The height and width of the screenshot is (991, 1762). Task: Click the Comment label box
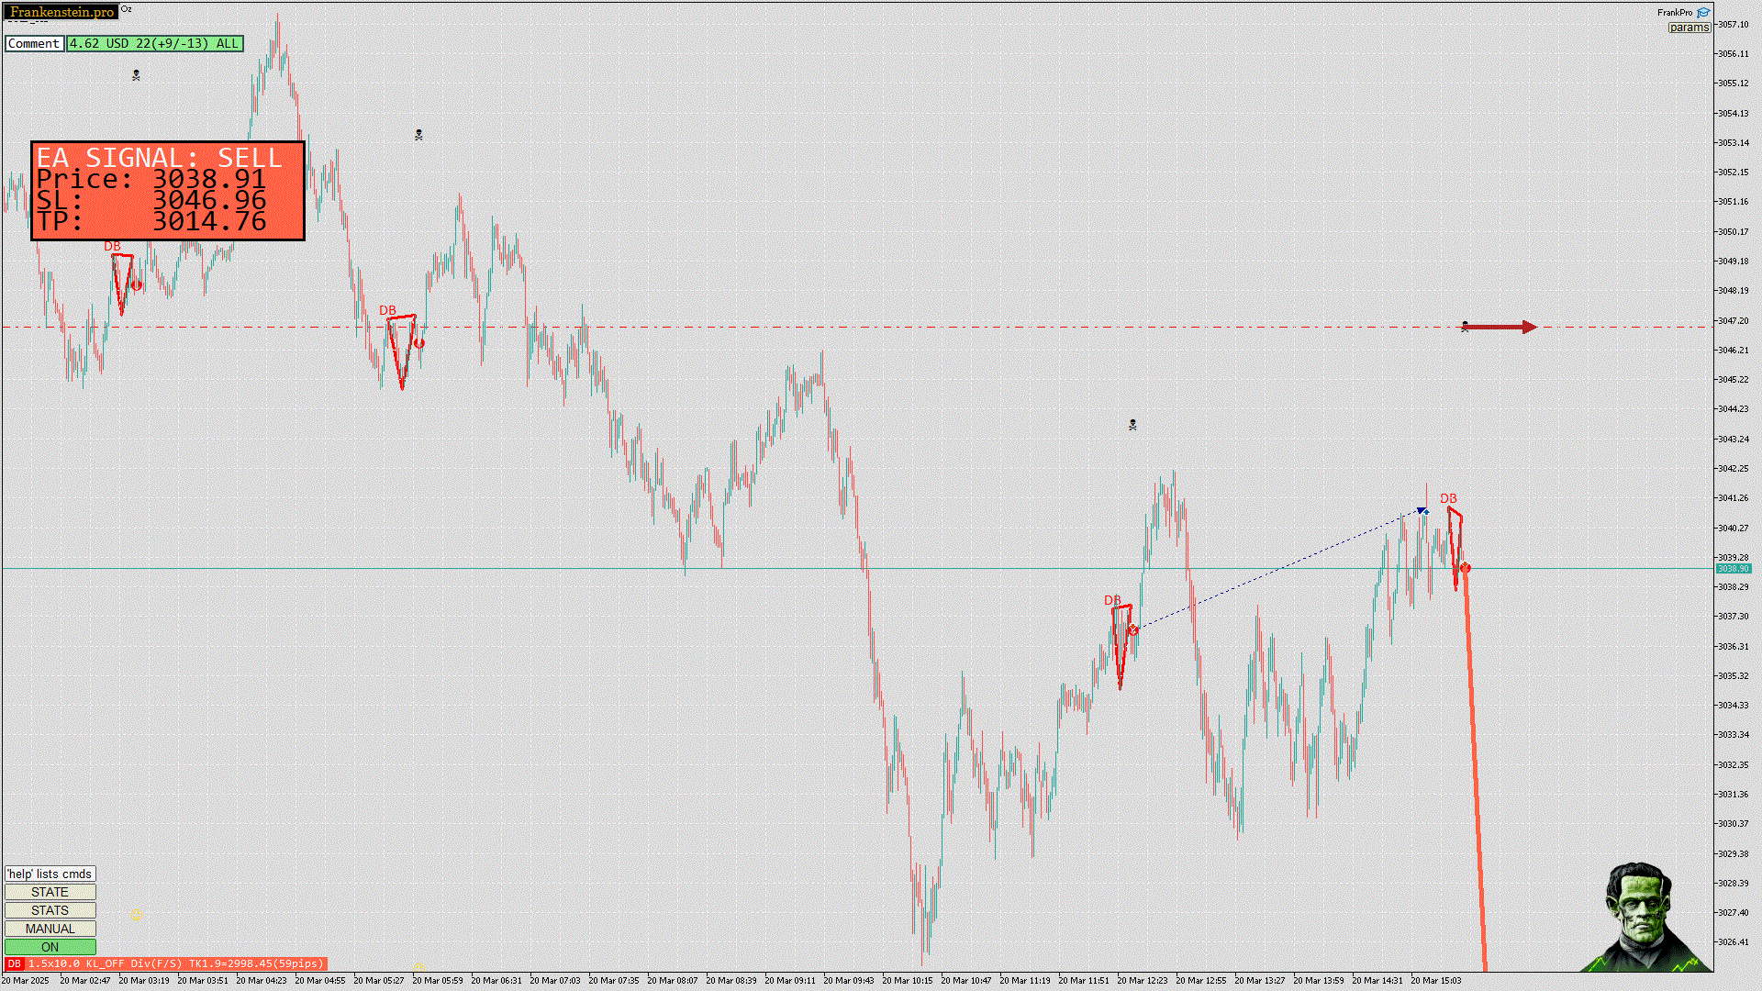click(x=34, y=43)
